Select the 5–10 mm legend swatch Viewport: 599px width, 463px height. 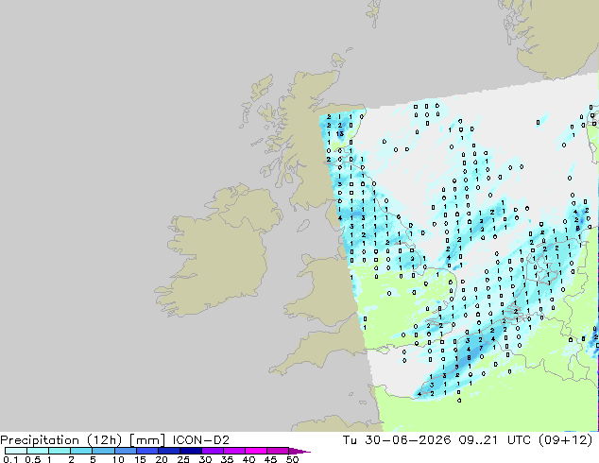pyautogui.click(x=103, y=451)
